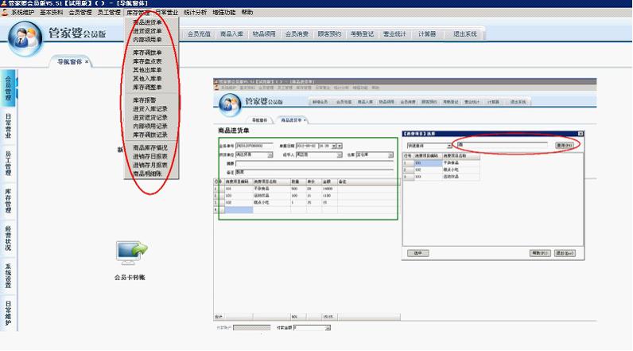Choose 库存调拨单 from the open menu

[147, 53]
